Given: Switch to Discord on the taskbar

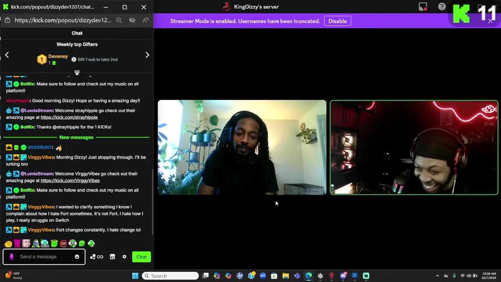Looking at the screenshot, I should [x=343, y=276].
